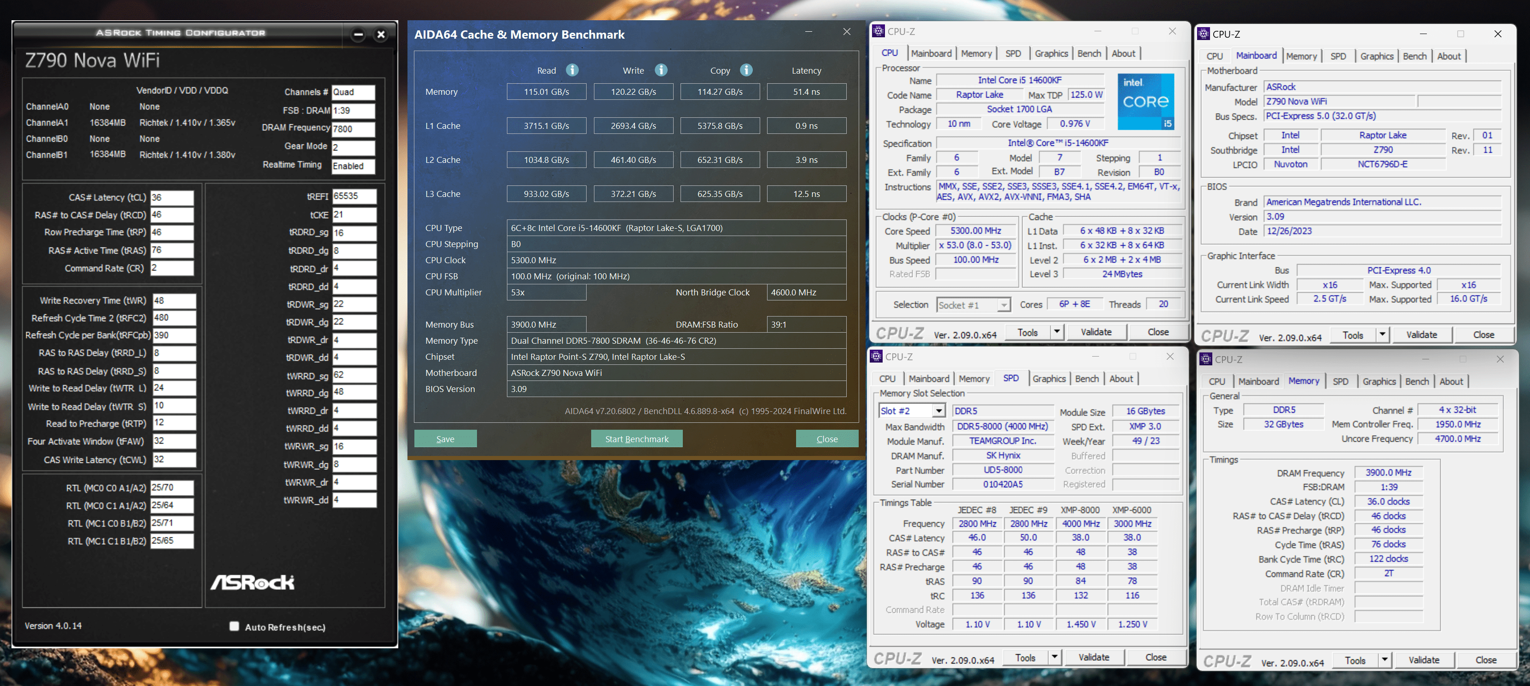Click the CAS# Latency (tCL) field

pyautogui.click(x=172, y=198)
